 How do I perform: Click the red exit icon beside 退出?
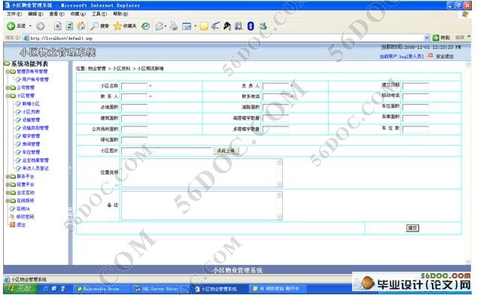[13, 225]
